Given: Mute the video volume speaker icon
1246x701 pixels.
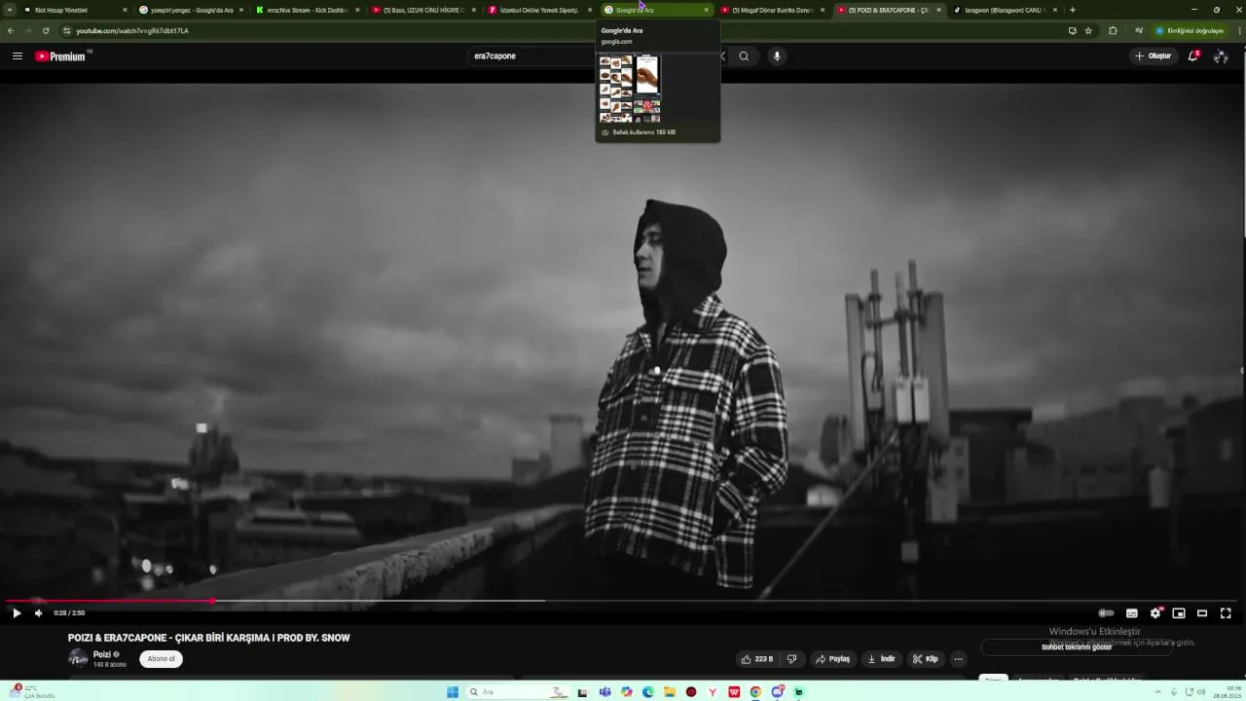Looking at the screenshot, I should [x=39, y=612].
